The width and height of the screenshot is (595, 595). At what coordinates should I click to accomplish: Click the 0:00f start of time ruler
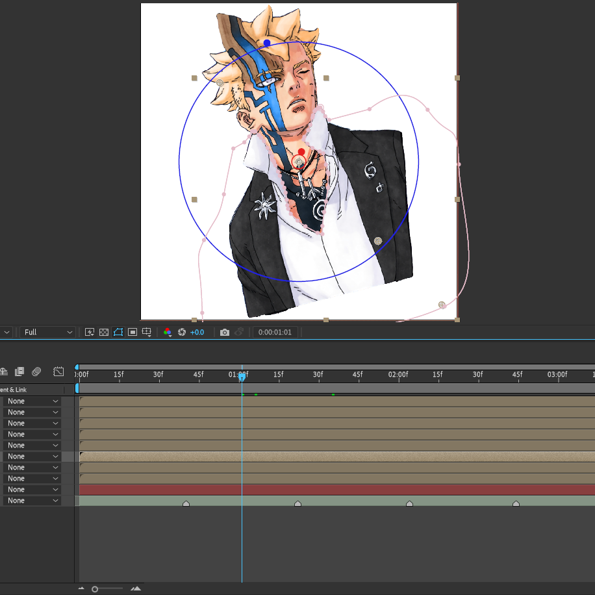82,375
